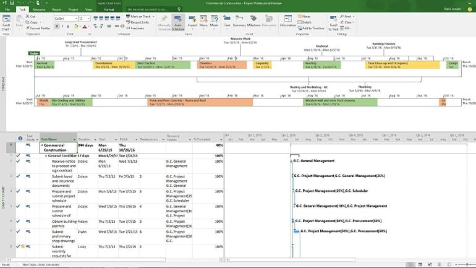Click the Indent task arrow icon
Image resolution: width=476 pixels, height=268 pixels.
101,27
